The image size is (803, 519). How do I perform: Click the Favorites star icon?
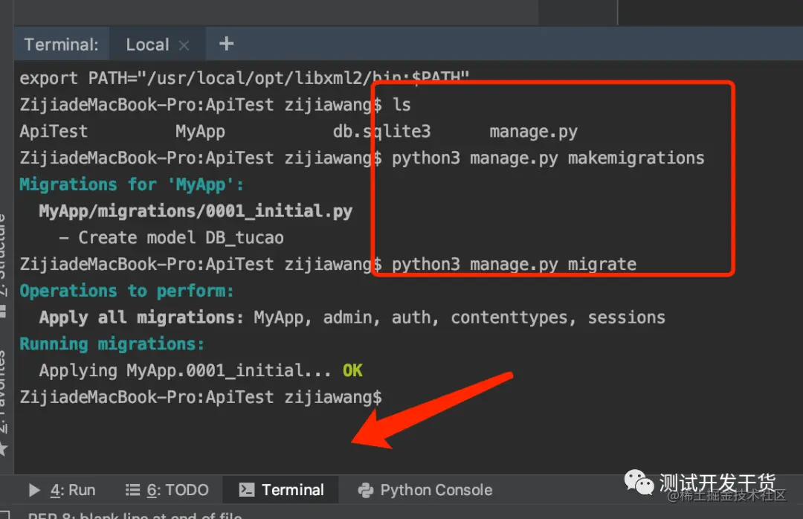coord(4,449)
